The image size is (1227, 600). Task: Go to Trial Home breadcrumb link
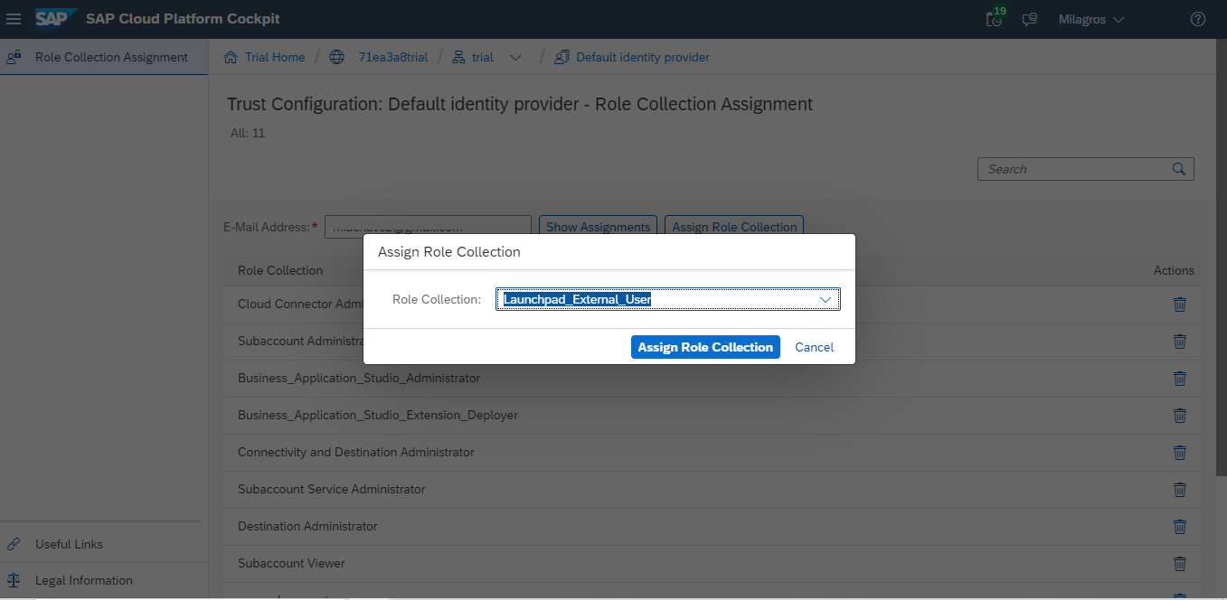[x=274, y=57]
